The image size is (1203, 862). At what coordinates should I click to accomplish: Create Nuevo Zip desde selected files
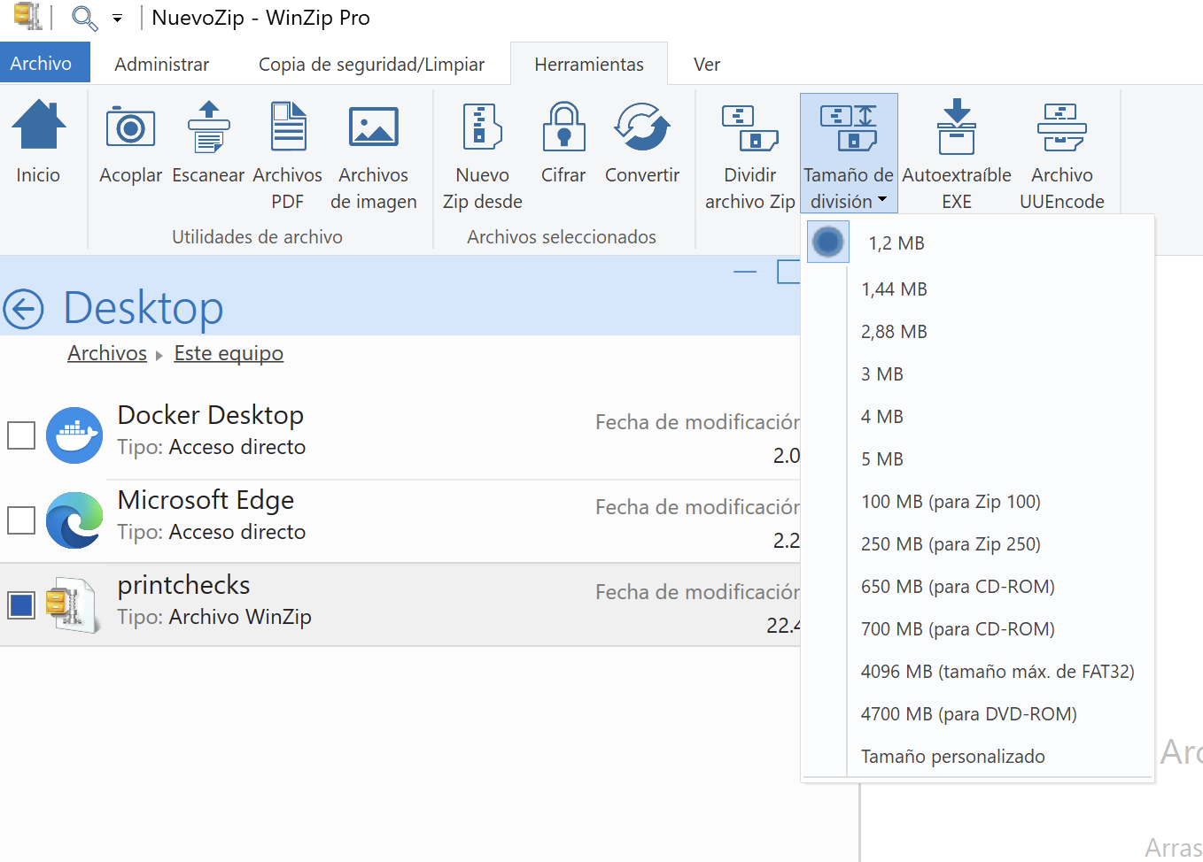(483, 155)
